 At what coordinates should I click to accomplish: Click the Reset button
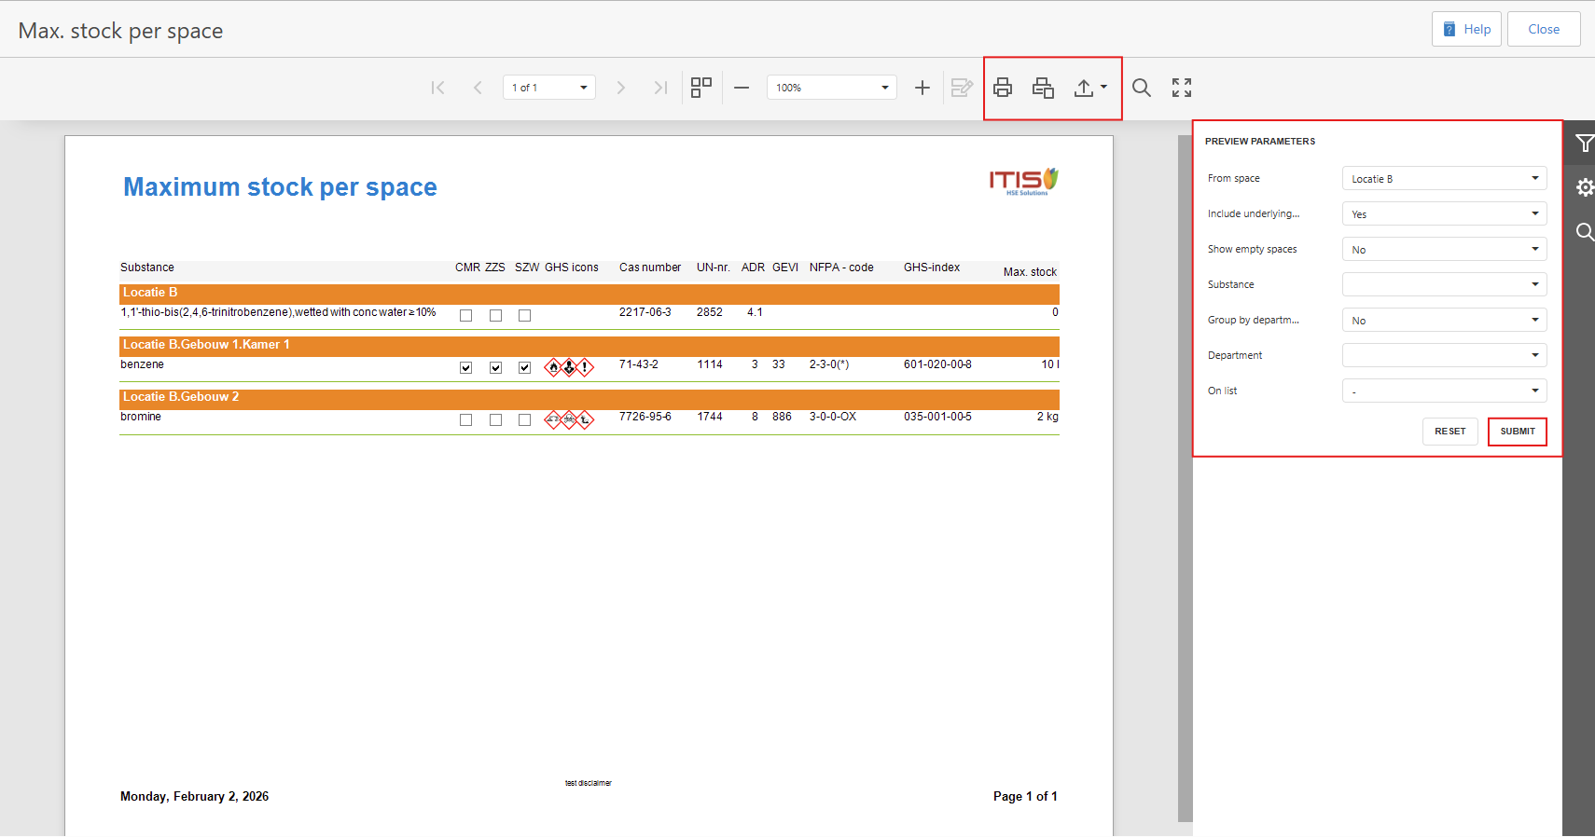tap(1449, 432)
